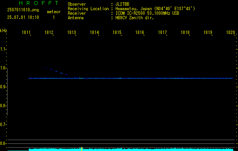Click the 1820 time axis label
Image resolution: width=238 pixels, height=151 pixels.
[x=230, y=32]
